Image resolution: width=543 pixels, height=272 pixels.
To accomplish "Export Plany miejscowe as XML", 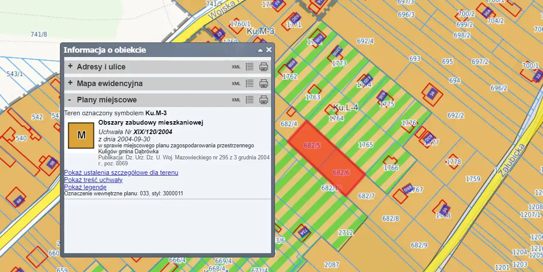I will click(x=236, y=100).
